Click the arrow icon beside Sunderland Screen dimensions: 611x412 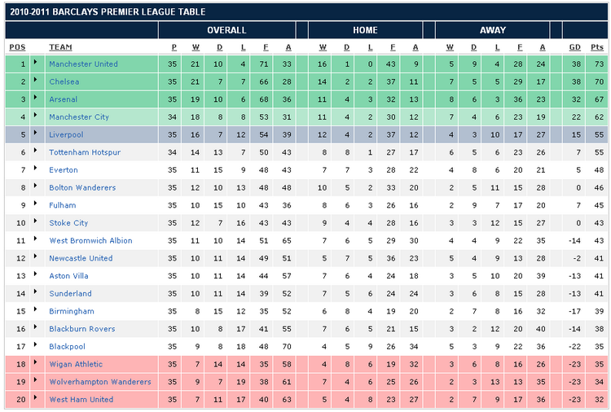tap(35, 293)
